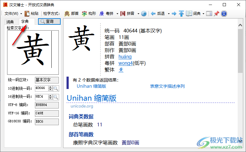The width and height of the screenshot is (246, 152).
Task: Click the 查询 search button
Action: click(x=49, y=21)
